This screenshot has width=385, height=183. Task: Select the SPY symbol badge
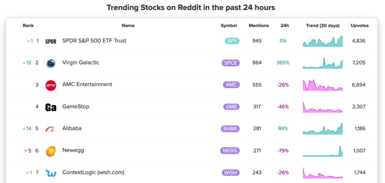pos(232,41)
